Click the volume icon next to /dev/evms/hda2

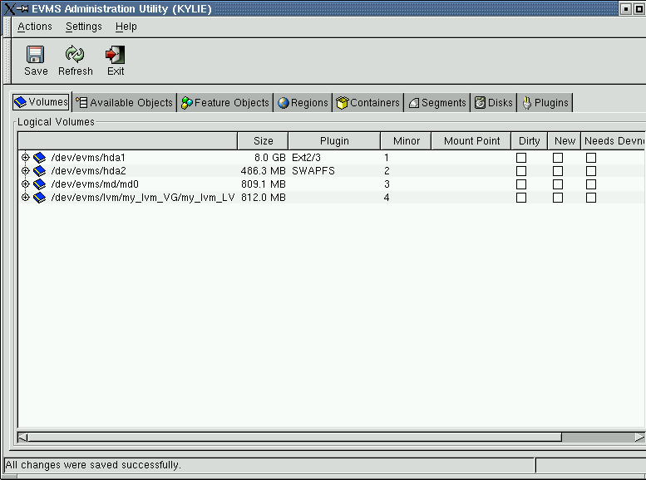click(x=39, y=171)
